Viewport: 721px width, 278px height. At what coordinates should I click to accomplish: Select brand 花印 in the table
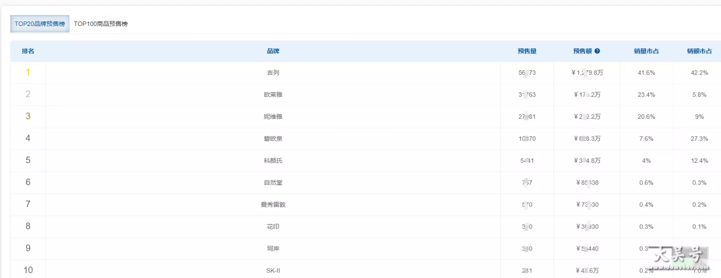coord(273,227)
